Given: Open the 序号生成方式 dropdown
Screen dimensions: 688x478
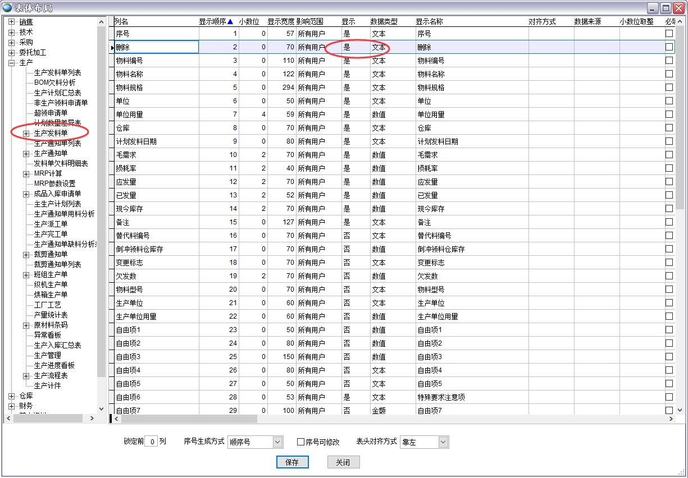Looking at the screenshot, I should click(x=277, y=442).
